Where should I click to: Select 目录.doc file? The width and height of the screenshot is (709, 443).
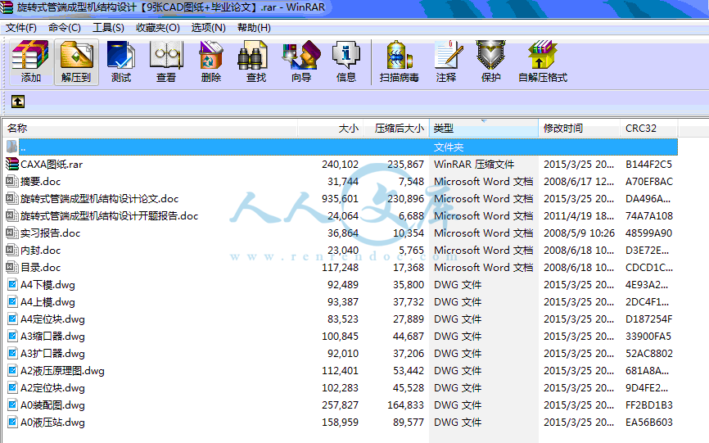point(40,267)
